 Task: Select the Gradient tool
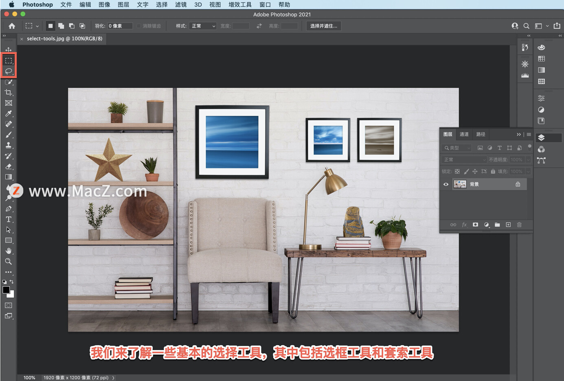click(9, 177)
